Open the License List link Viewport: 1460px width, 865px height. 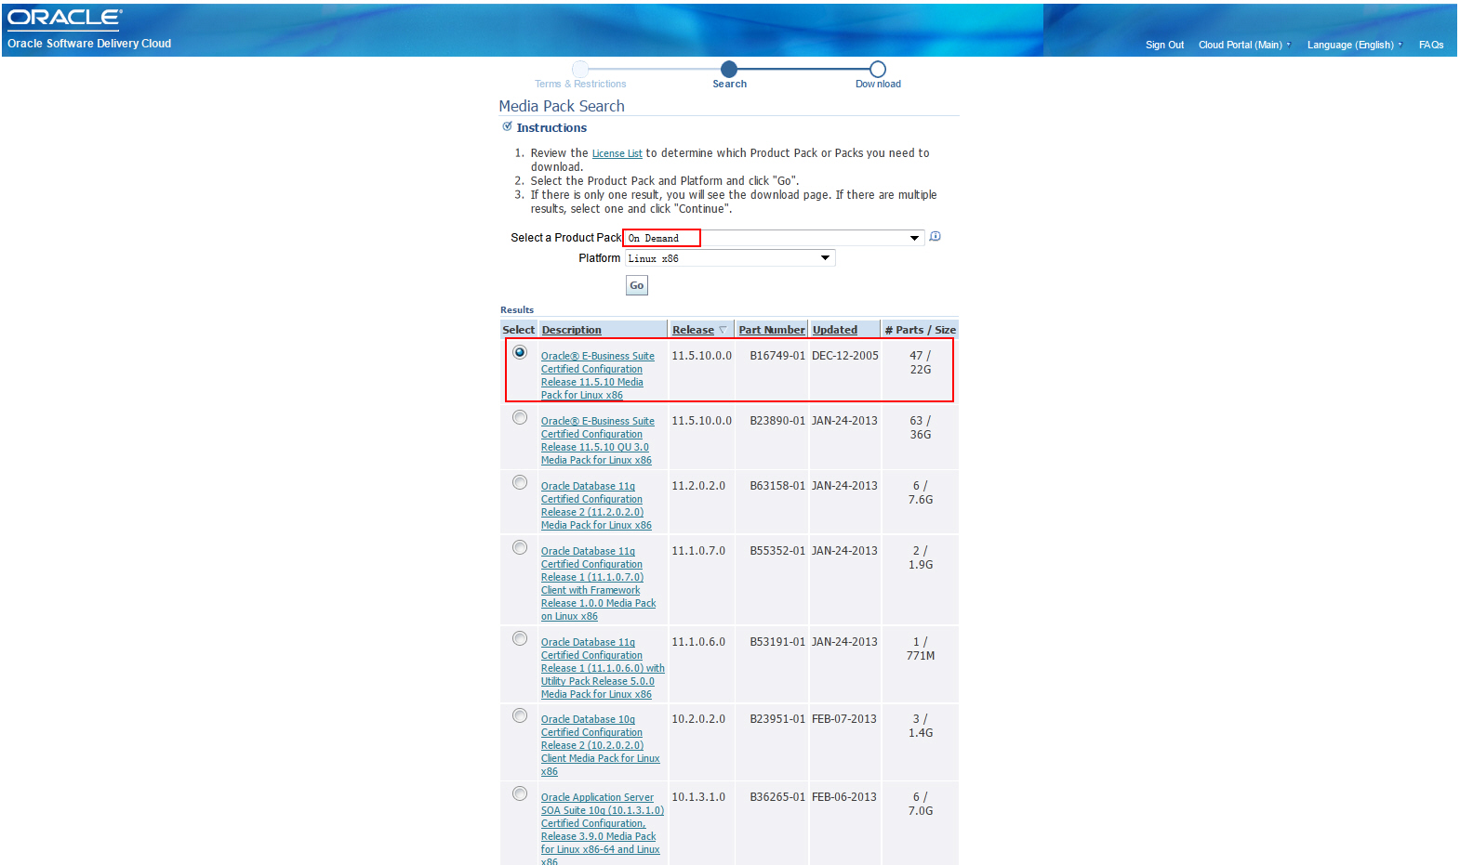[x=617, y=153]
